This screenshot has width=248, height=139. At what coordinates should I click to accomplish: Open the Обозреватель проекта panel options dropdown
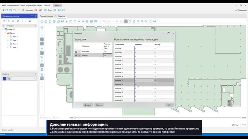point(32,16)
